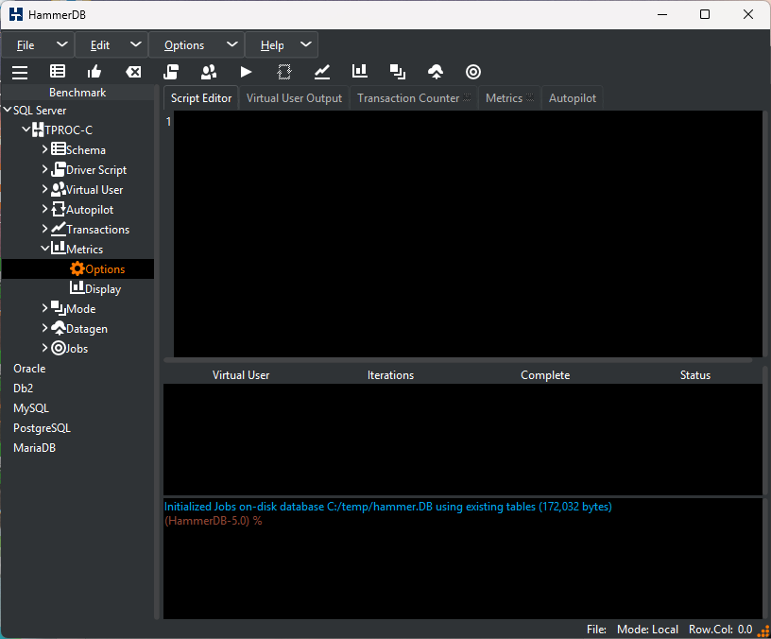
Task: Click the Schema tree icon
Action: 59,148
